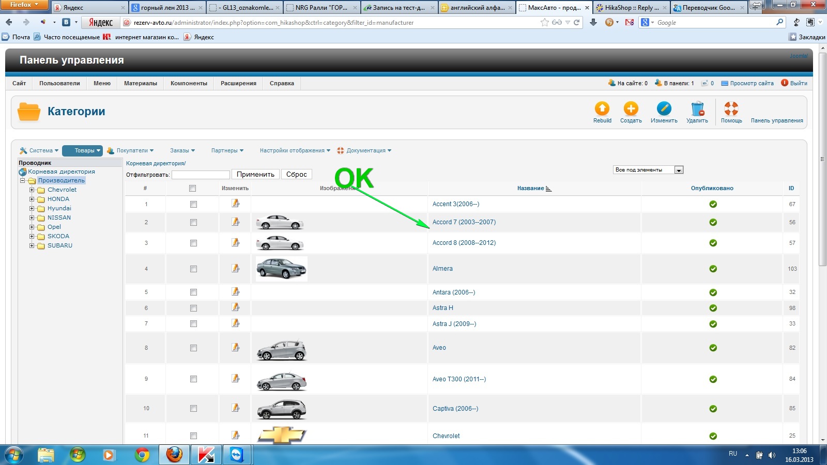
Task: Click edit icon for Accord 7 row
Action: click(235, 222)
